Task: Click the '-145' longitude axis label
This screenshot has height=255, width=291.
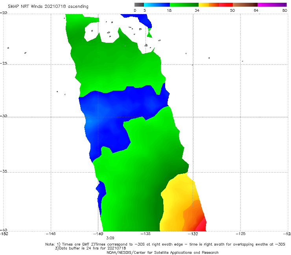Action: click(x=51, y=234)
